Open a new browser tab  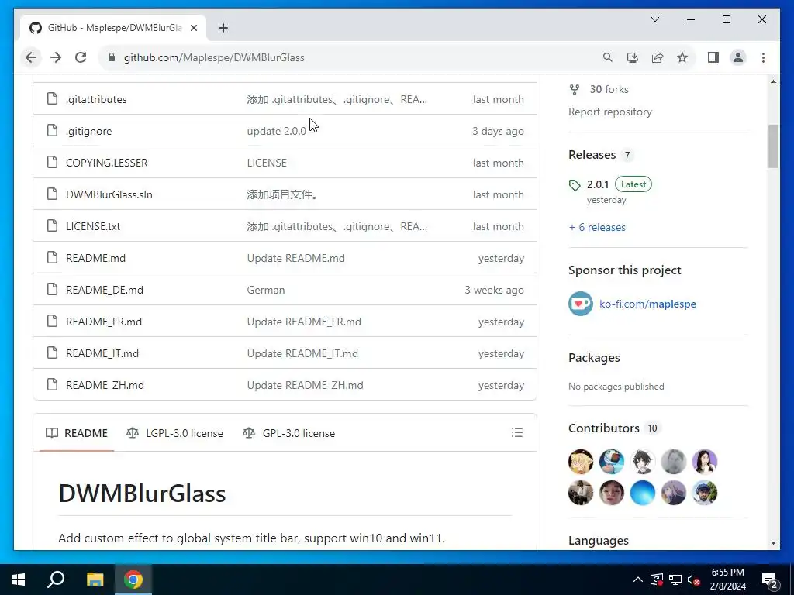[223, 28]
